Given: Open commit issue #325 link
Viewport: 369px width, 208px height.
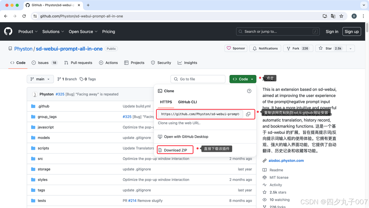Looking at the screenshot, I should point(60,94).
